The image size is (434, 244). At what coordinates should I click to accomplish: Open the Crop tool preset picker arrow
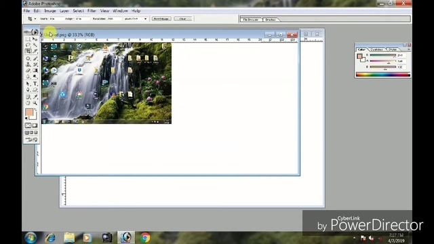(35, 19)
